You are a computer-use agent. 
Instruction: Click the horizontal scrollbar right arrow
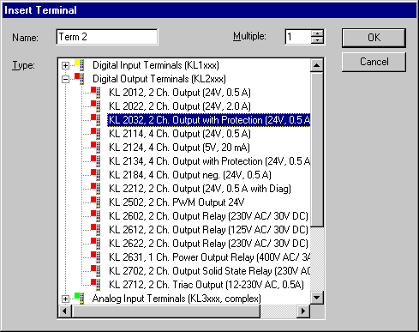tap(303, 311)
